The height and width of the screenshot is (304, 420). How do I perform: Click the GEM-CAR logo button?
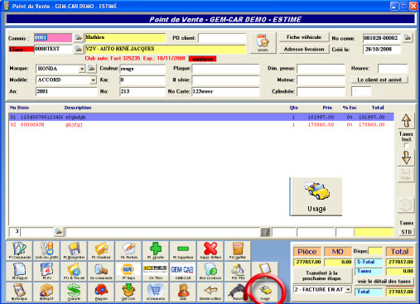coord(183,271)
